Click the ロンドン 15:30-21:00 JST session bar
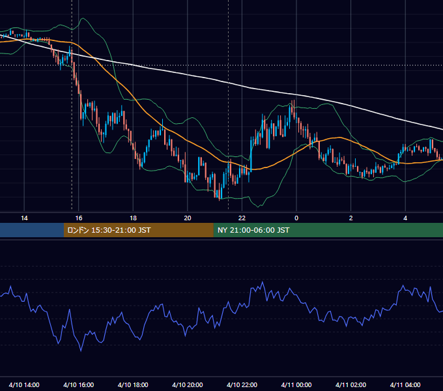This screenshot has height=391, width=443. (x=138, y=230)
